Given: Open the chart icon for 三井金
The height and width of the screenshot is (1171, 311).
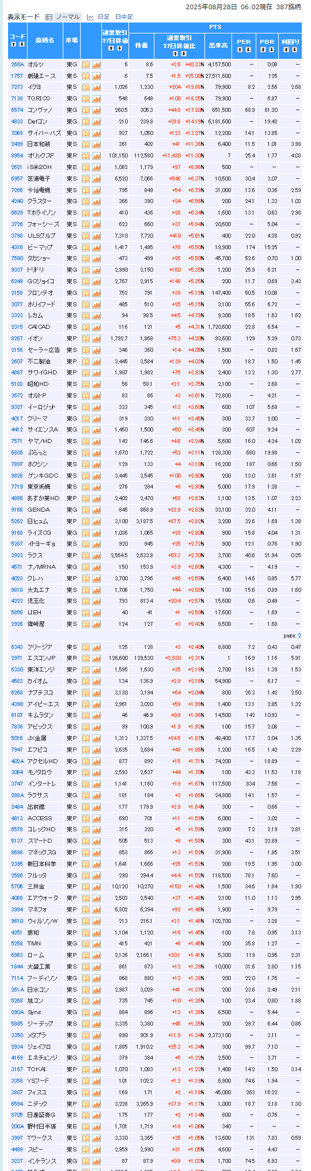Looking at the screenshot, I should point(96,887).
